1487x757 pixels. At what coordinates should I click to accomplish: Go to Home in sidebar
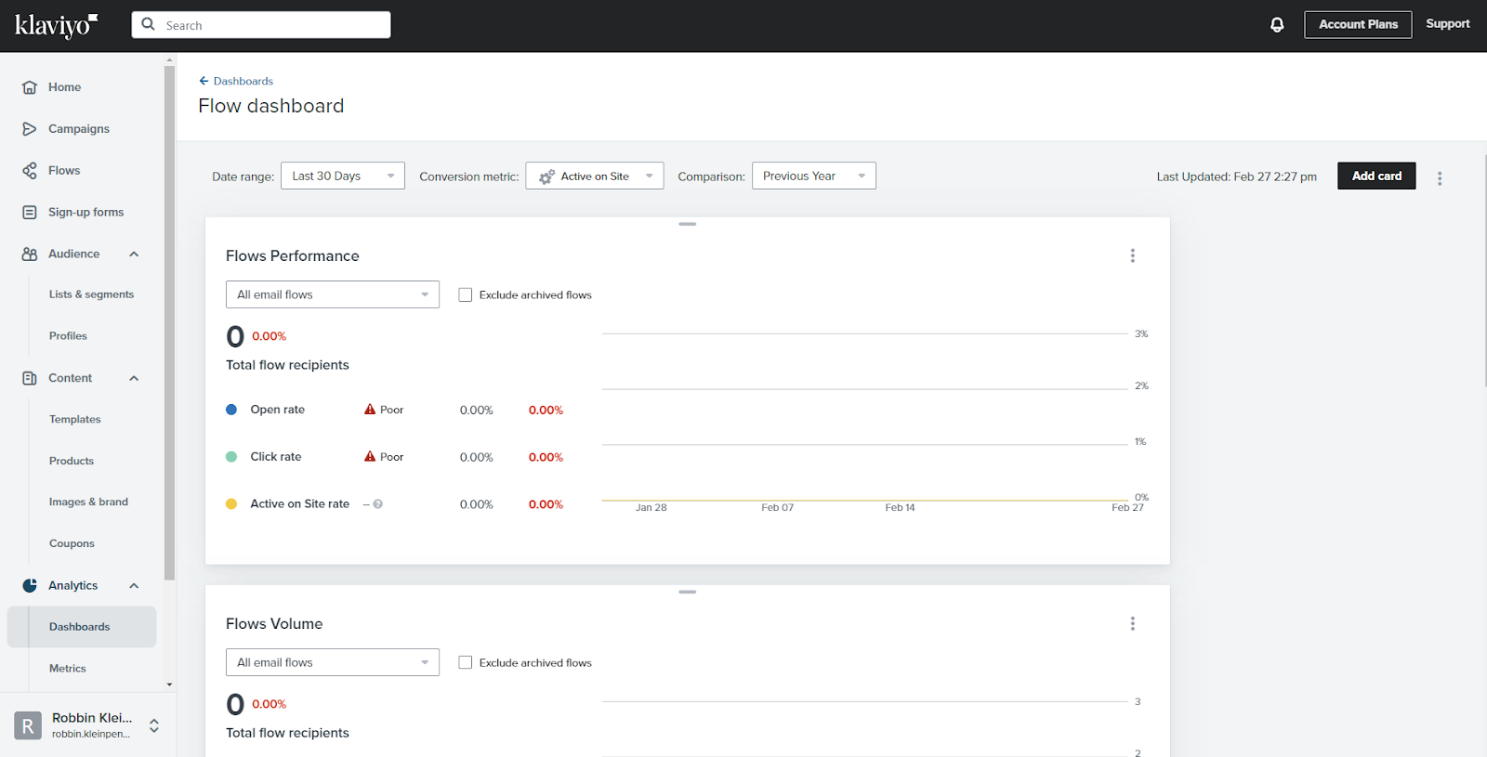64,87
